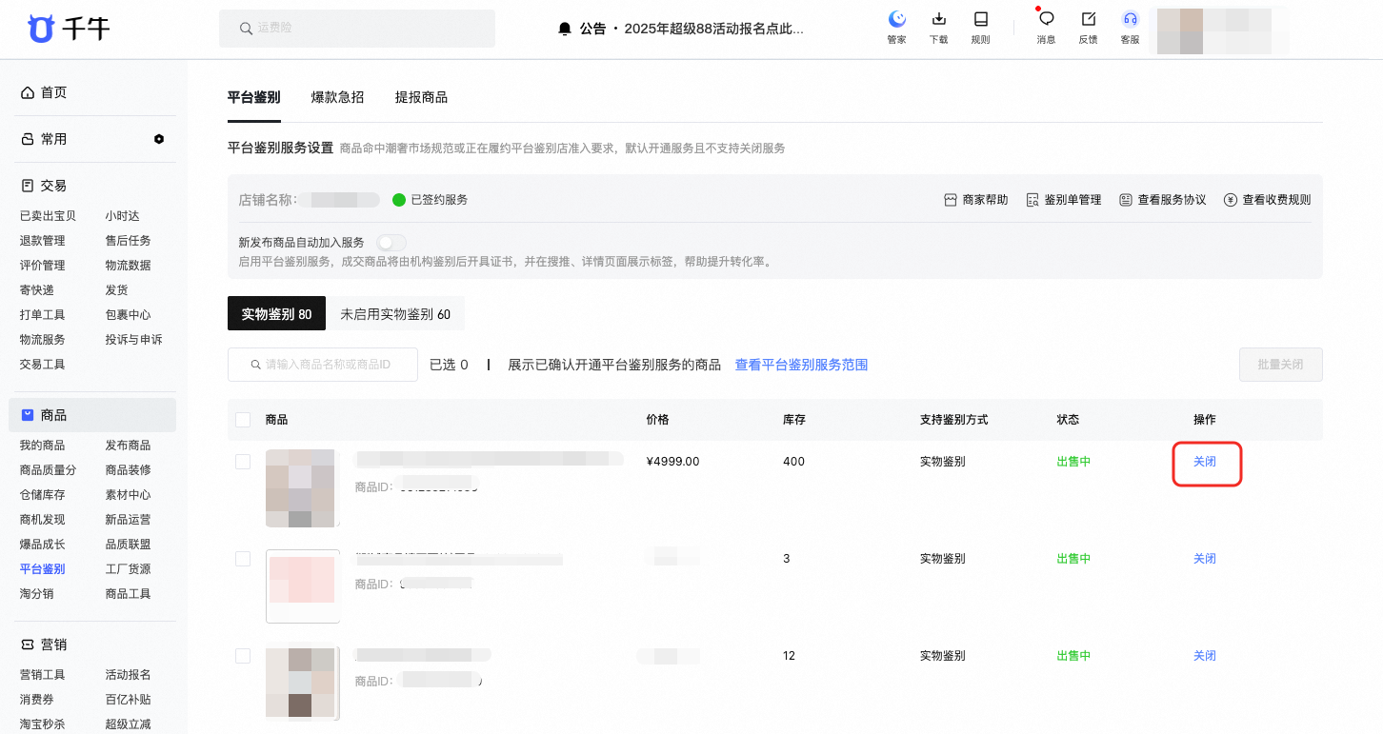Click the thumbnail of product with 库存 3
Viewport: 1383px width, 734px height.
tap(303, 585)
